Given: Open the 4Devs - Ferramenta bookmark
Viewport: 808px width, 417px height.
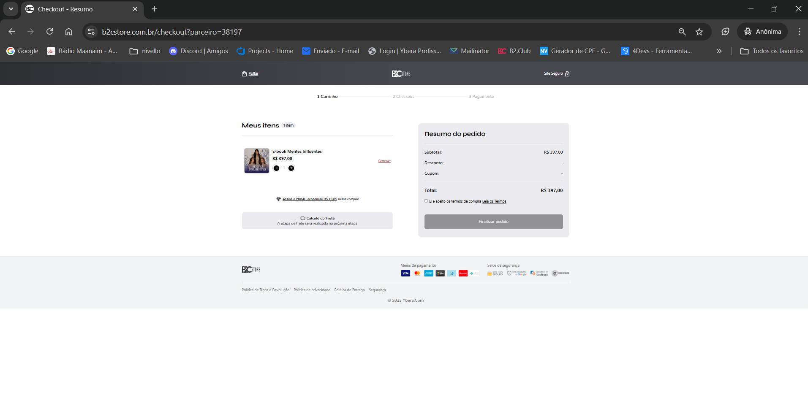Looking at the screenshot, I should click(656, 51).
